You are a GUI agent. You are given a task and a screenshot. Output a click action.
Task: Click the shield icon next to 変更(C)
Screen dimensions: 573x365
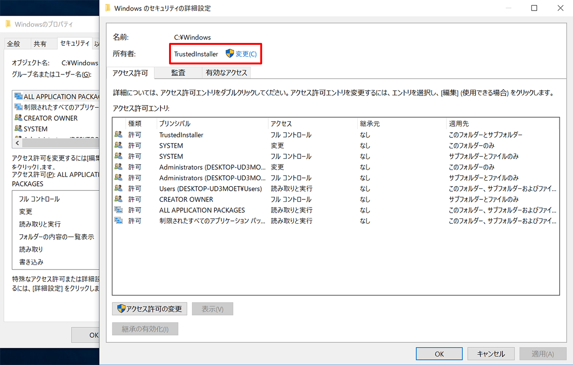230,54
